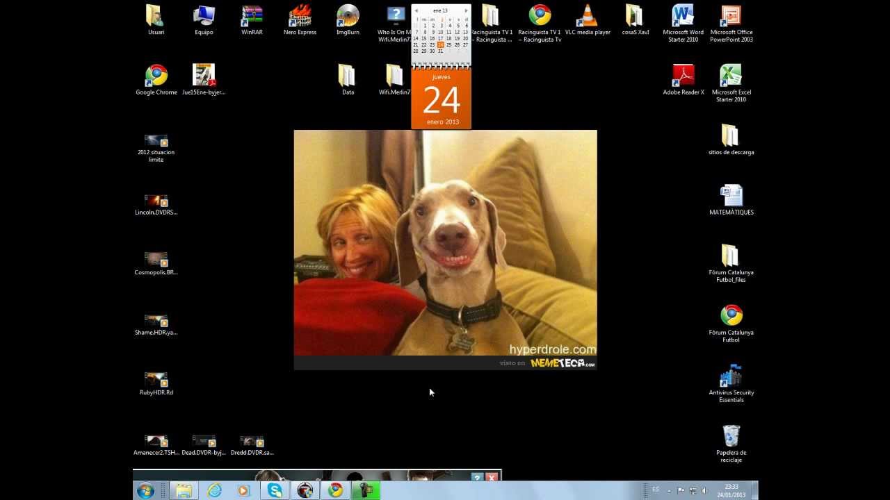Open Google Chrome from the taskbar
The width and height of the screenshot is (890, 500).
[x=336, y=490]
